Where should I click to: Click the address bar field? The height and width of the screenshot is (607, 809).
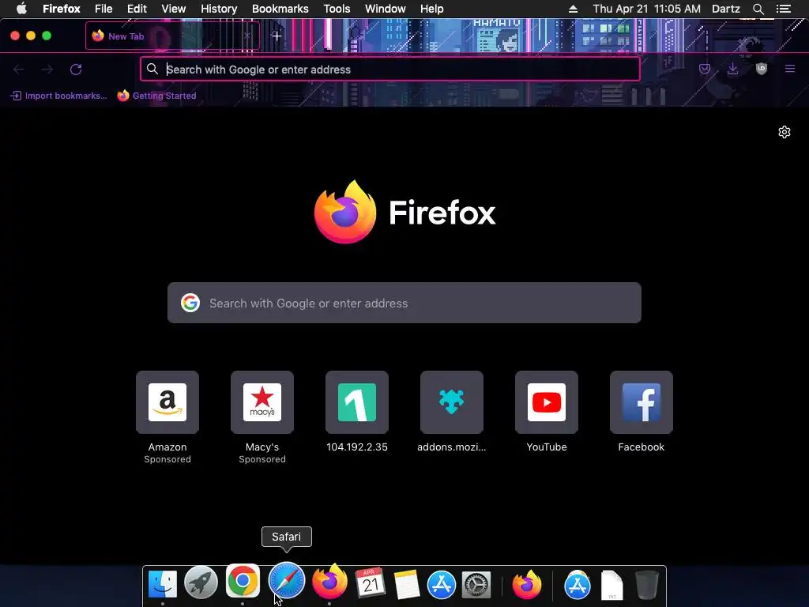[x=390, y=70]
